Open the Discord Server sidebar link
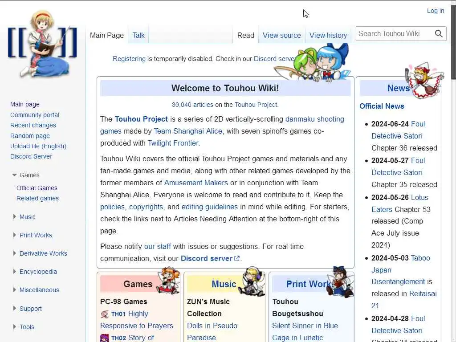Screen dimensions: 456x342 pos(31,156)
